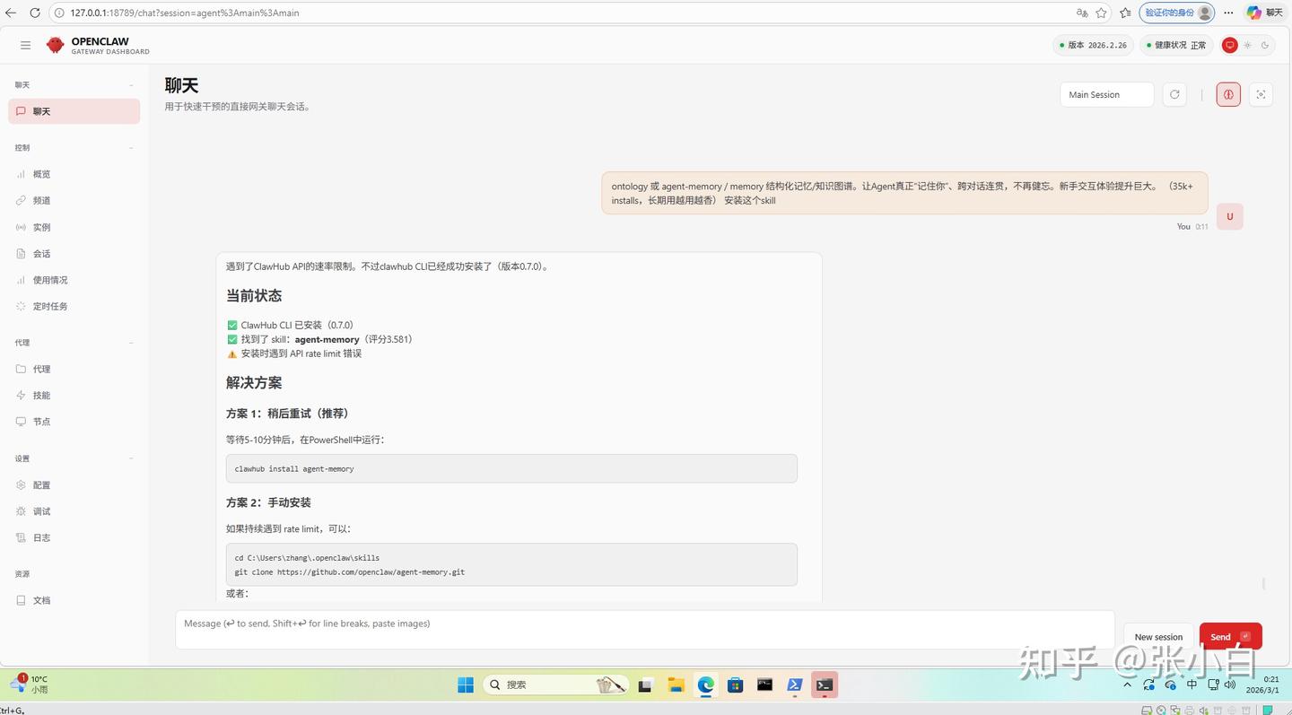Screen dimensions: 1292x715
Task: Select the system theme monitor icon
Action: point(1230,45)
